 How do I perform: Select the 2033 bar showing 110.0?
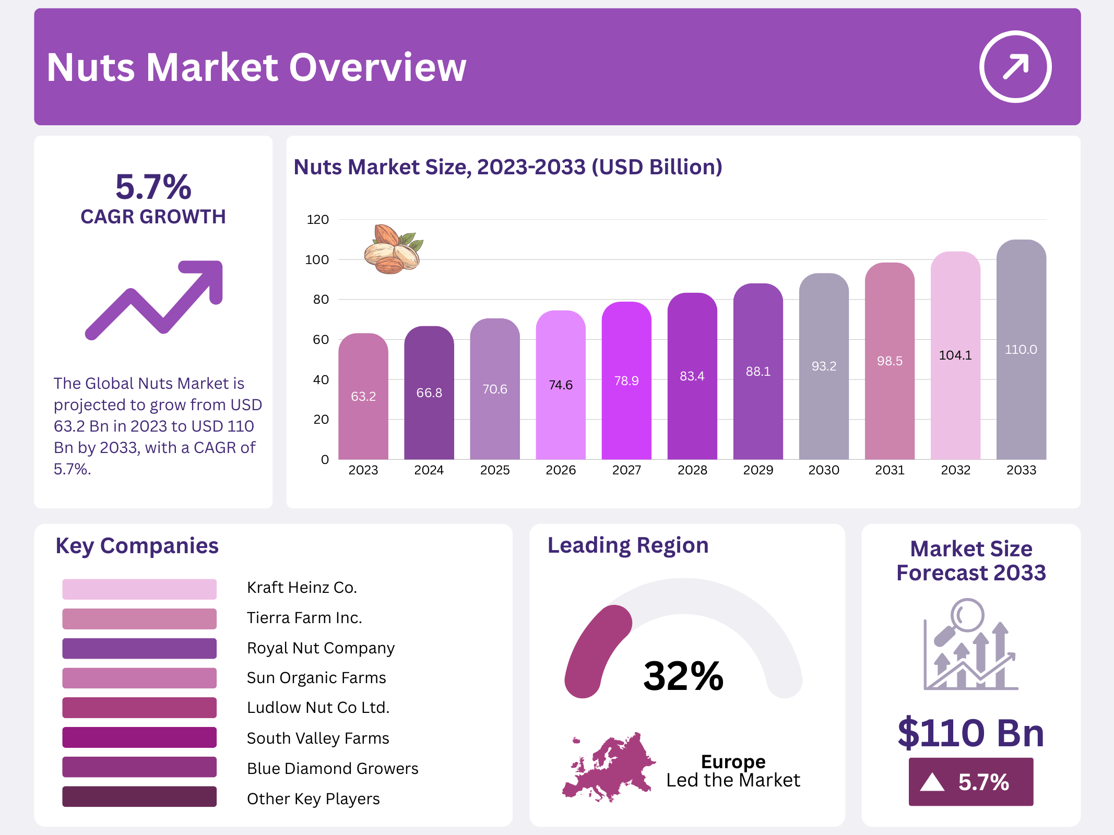[x=1021, y=350]
